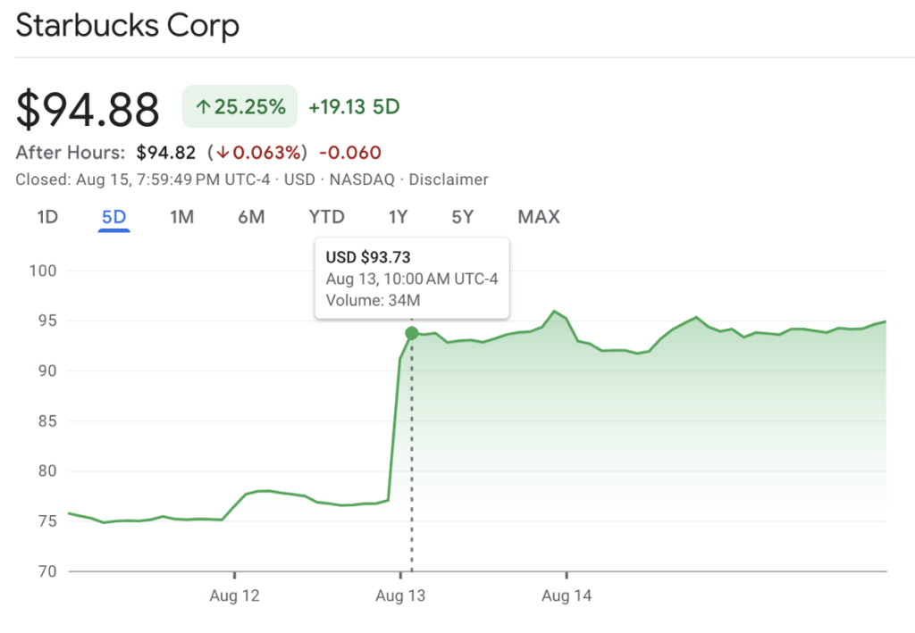Switch to the 5Y range tab
Image resolution: width=915 pixels, height=633 pixels.
(462, 217)
